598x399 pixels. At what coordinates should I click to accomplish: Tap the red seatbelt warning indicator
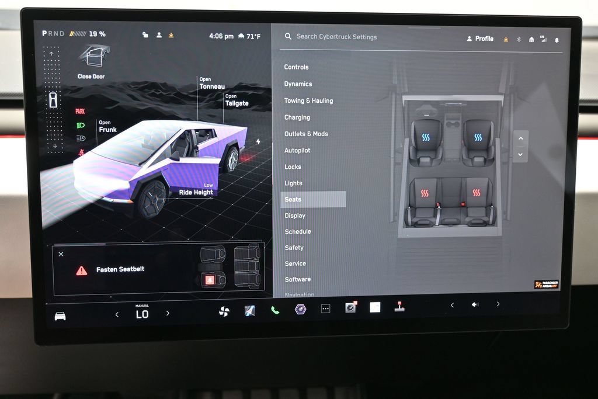click(x=81, y=152)
